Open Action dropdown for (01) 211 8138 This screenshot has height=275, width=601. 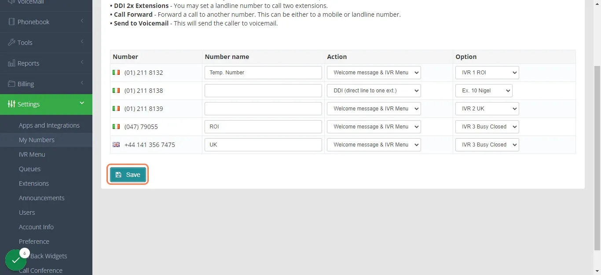click(374, 91)
